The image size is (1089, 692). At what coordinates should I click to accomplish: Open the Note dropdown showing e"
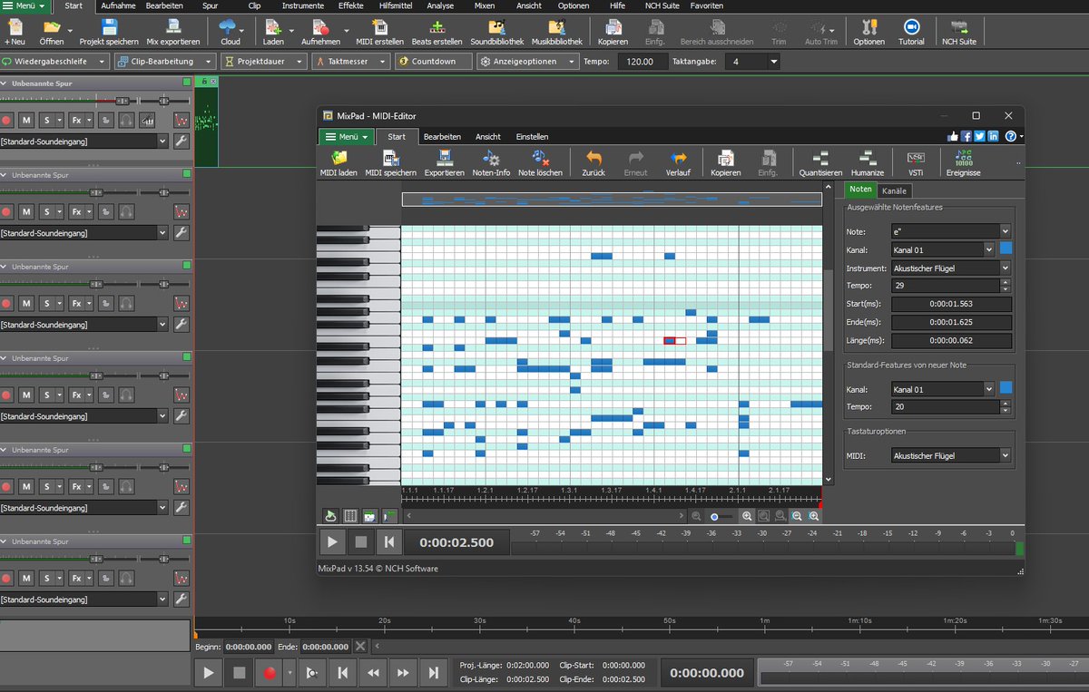[x=950, y=231]
